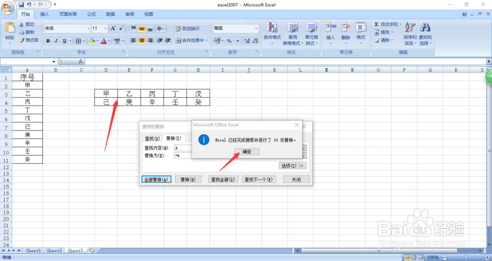Open Sheet1 worksheet tab
The height and width of the screenshot is (261, 492).
[x=33, y=251]
